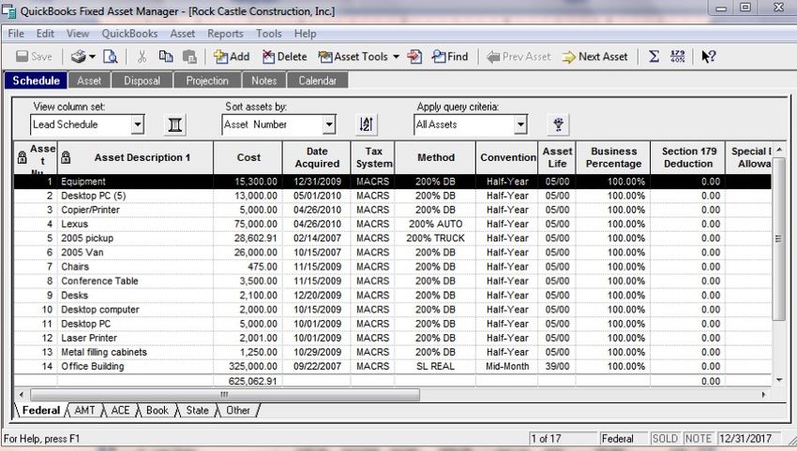Expand the Asset Tools dropdown arrow
The height and width of the screenshot is (451, 797).
pos(396,56)
